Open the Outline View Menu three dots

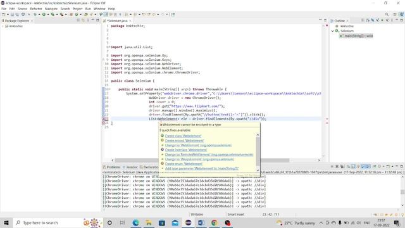(x=392, y=20)
